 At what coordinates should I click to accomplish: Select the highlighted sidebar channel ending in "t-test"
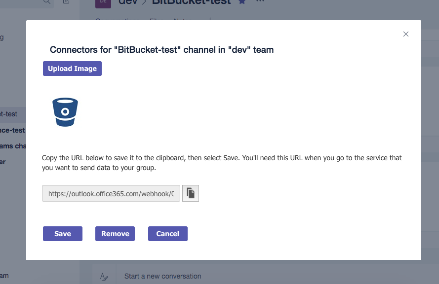coord(10,114)
